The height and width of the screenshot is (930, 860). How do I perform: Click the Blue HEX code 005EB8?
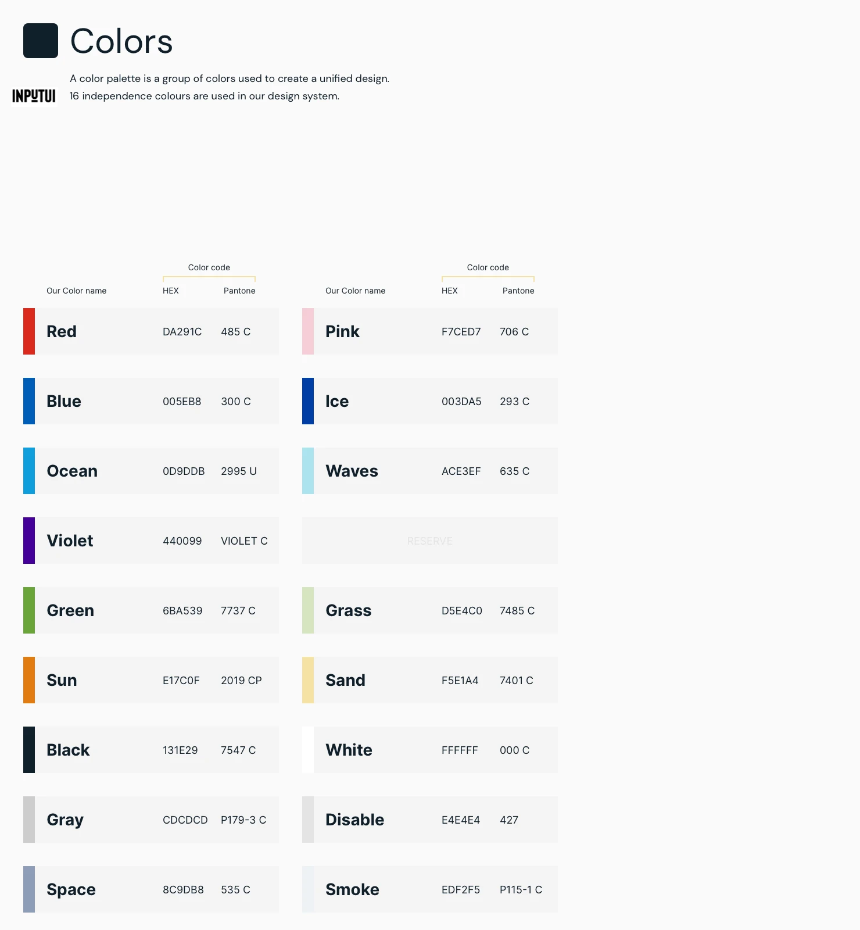(x=182, y=402)
